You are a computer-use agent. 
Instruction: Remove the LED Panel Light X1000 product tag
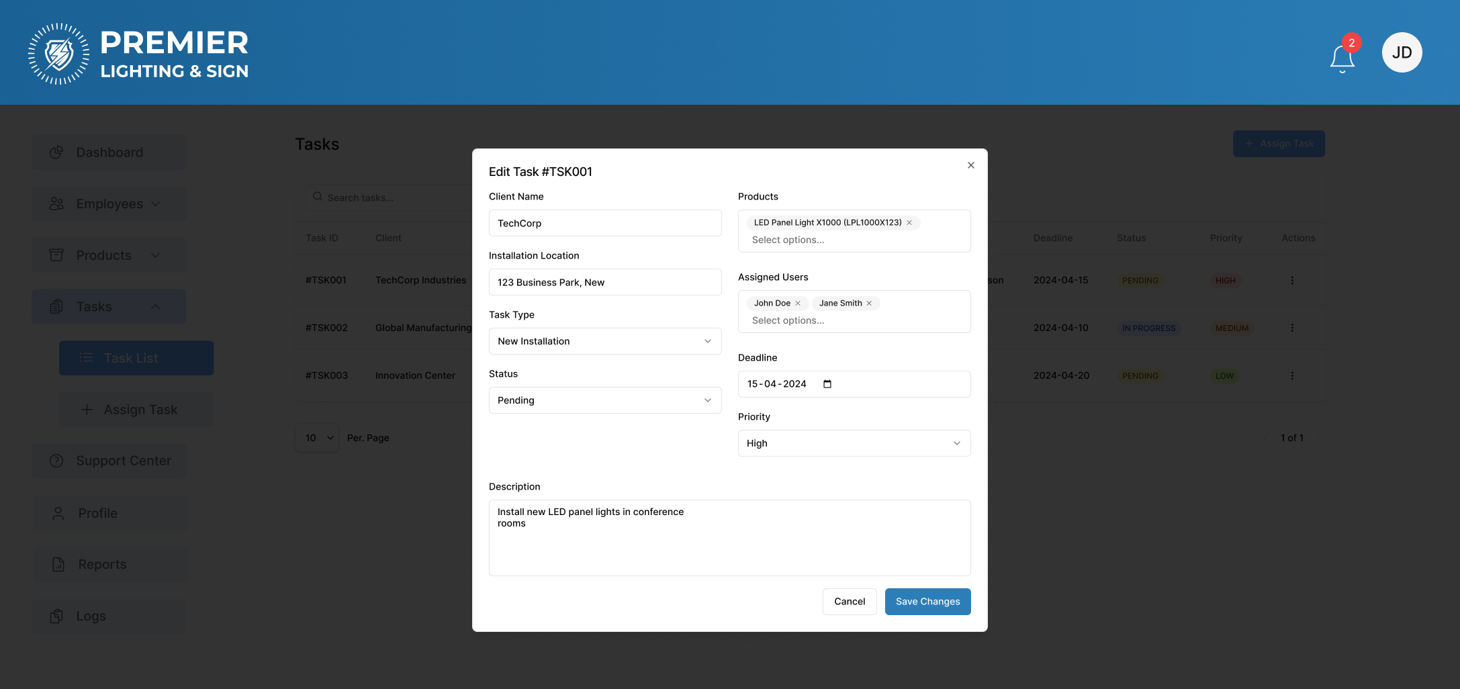(x=909, y=223)
